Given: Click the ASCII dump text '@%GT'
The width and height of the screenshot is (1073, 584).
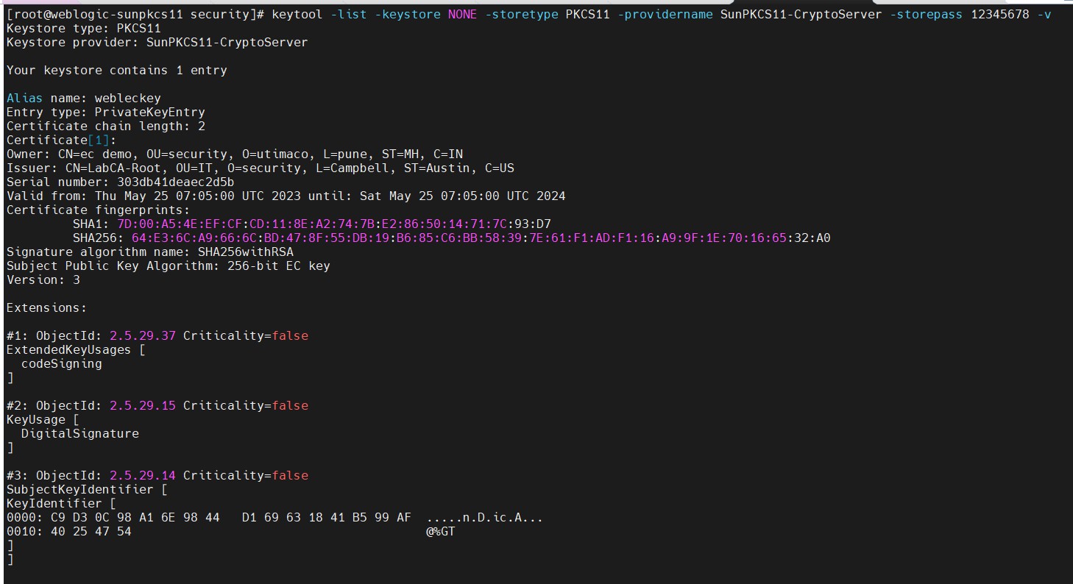Looking at the screenshot, I should click(440, 532).
